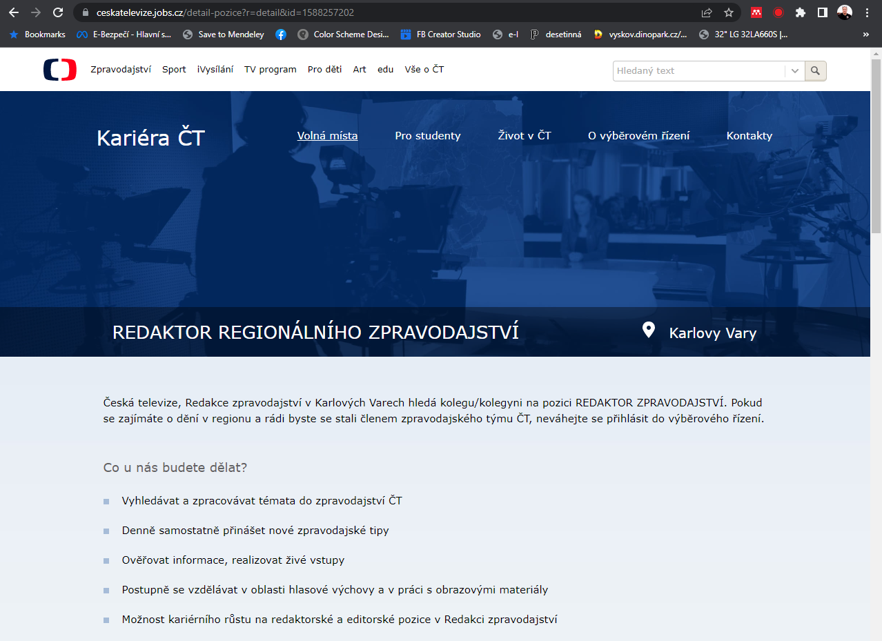
Task: Click the page's vertical scrollbar thumb
Action: point(876,145)
